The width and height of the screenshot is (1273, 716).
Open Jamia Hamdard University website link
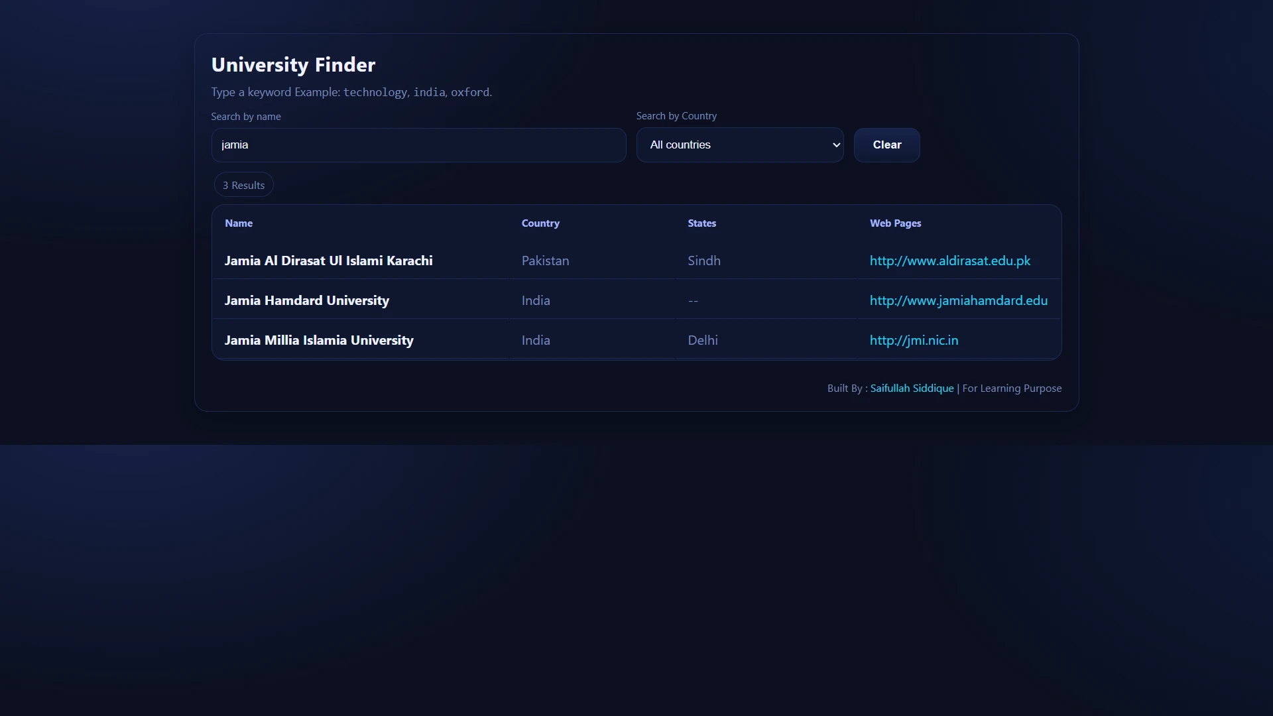click(x=957, y=300)
